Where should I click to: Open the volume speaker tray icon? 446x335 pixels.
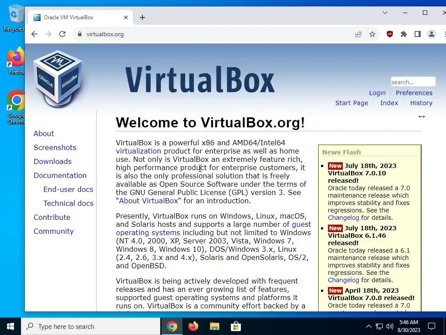pos(390,326)
